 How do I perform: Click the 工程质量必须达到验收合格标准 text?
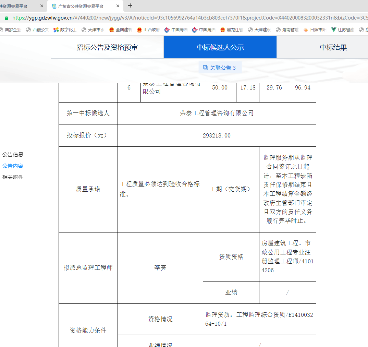coord(160,189)
